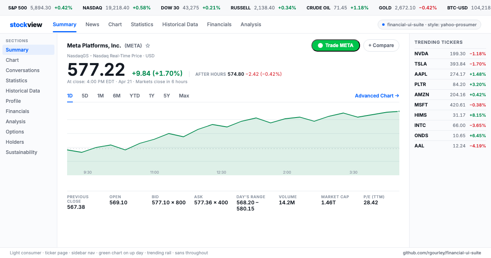The width and height of the screenshot is (491, 258).
Task: Open Statistics in the sidebar
Action: 28,81
